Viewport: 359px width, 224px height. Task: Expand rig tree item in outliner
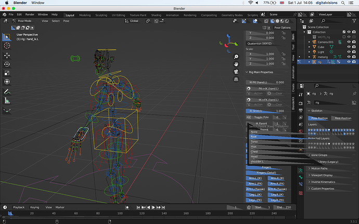[x=310, y=62]
